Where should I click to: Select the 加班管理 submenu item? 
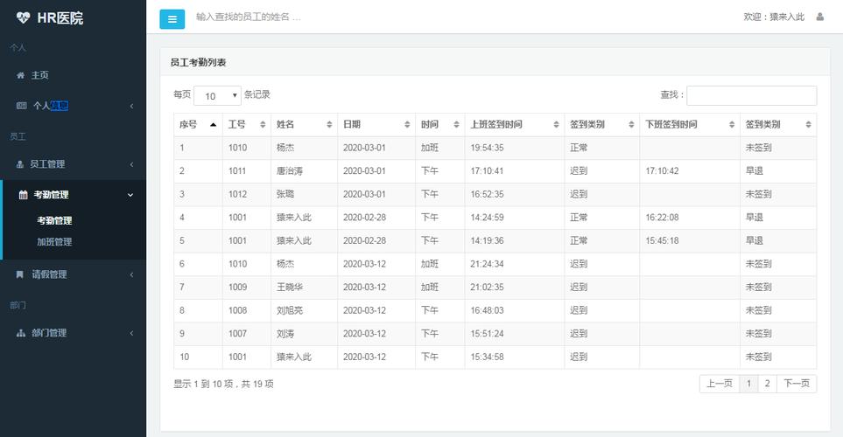(54, 241)
